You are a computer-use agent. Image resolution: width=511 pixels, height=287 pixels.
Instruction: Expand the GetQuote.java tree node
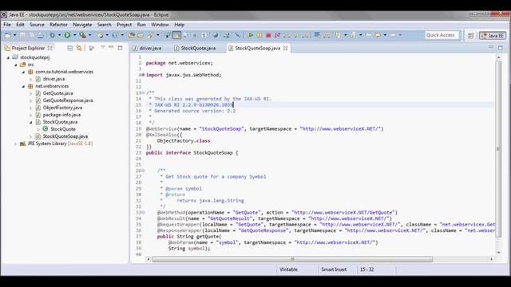(30, 93)
